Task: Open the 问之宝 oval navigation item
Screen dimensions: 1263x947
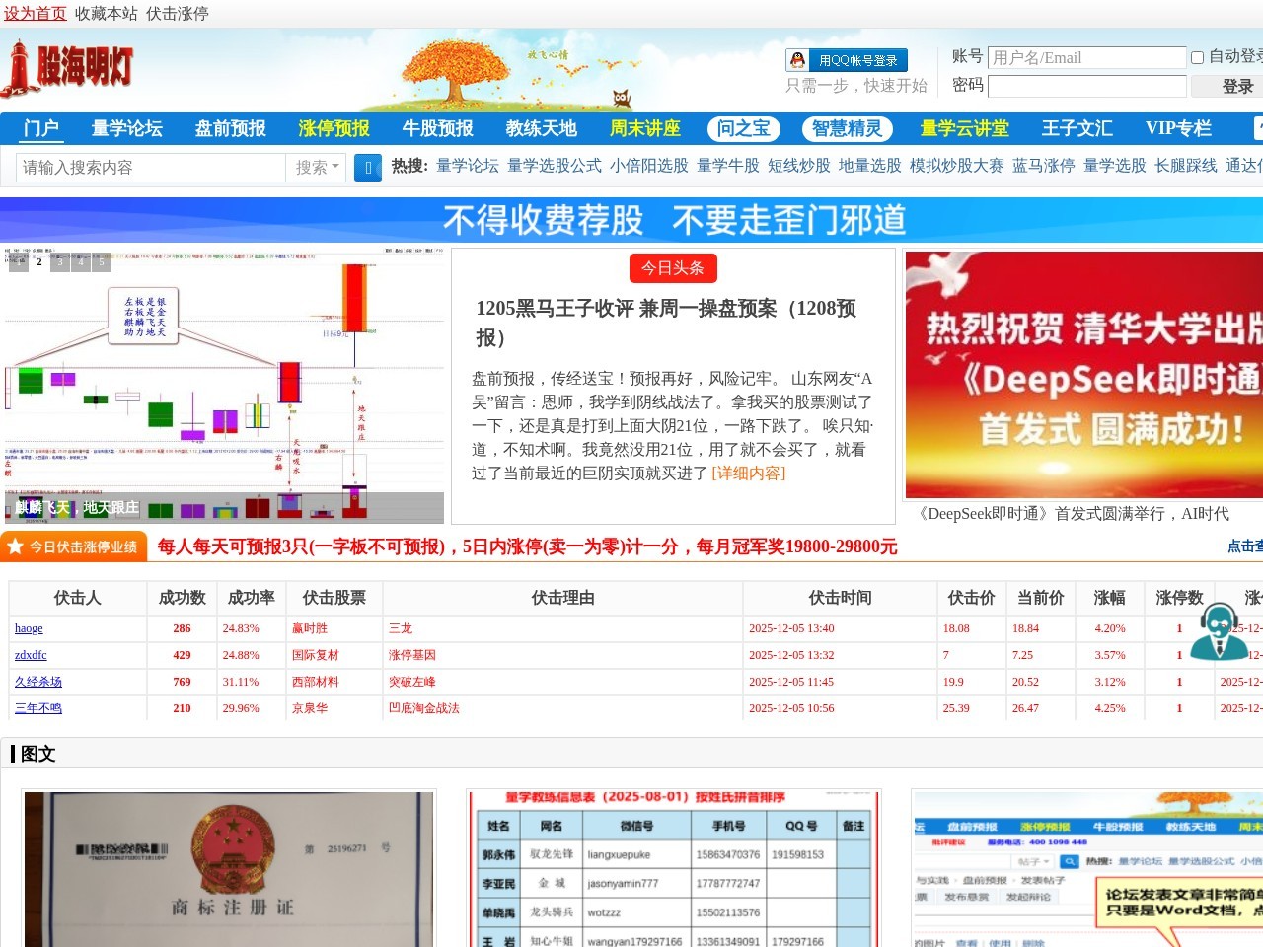Action: [743, 128]
